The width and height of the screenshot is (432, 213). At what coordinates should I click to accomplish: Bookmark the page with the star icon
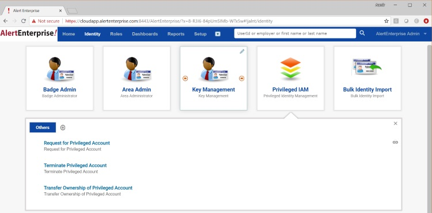pos(386,21)
